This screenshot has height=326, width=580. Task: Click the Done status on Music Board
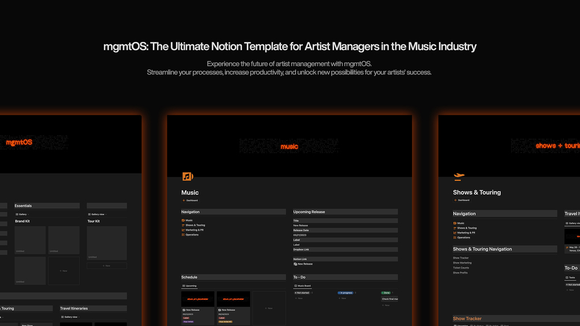[x=386, y=293]
